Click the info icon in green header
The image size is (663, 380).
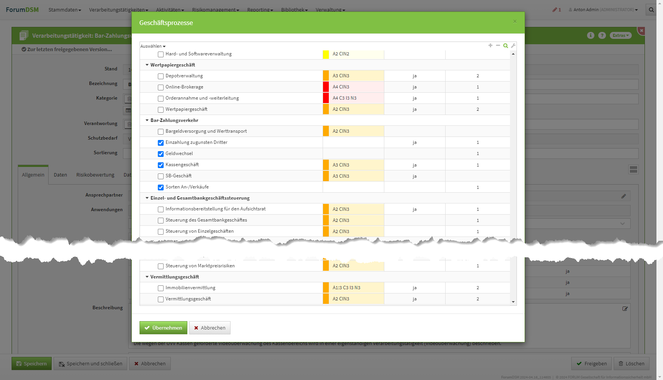click(x=591, y=35)
